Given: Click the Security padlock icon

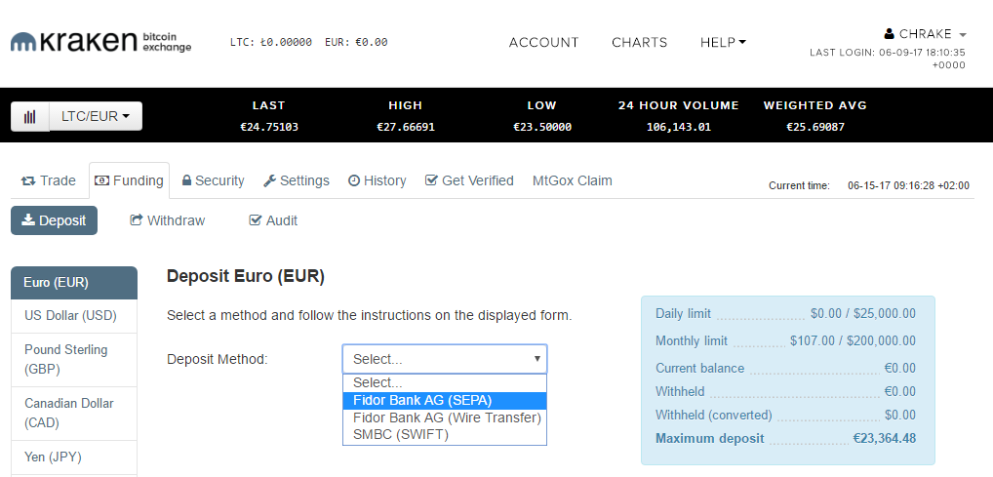Looking at the screenshot, I should [187, 180].
